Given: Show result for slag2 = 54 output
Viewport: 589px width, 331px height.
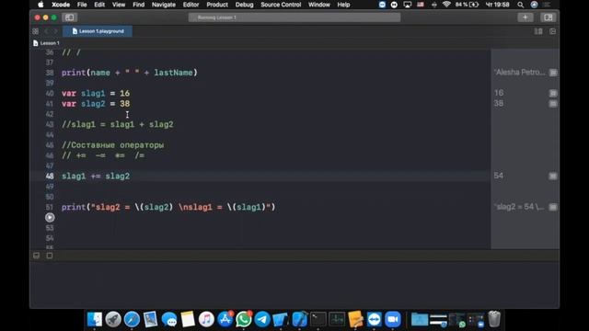Looking at the screenshot, I should tap(553, 207).
